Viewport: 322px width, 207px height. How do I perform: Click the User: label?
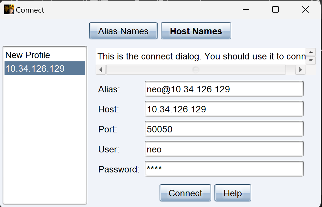(x=109, y=149)
